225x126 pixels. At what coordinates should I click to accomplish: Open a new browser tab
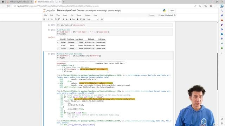click(x=64, y=2)
